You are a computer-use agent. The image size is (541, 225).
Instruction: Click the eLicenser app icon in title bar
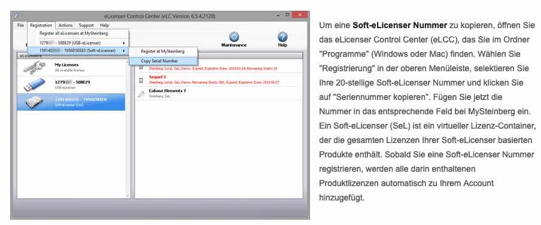click(16, 16)
